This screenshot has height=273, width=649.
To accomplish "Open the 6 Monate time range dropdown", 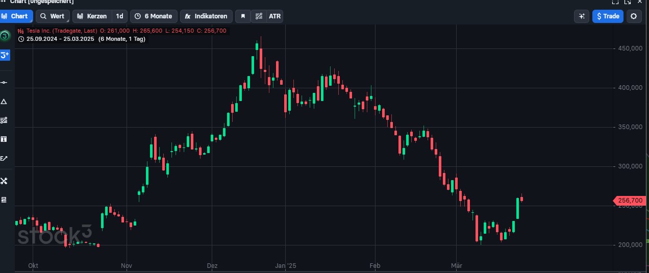I will (x=153, y=16).
